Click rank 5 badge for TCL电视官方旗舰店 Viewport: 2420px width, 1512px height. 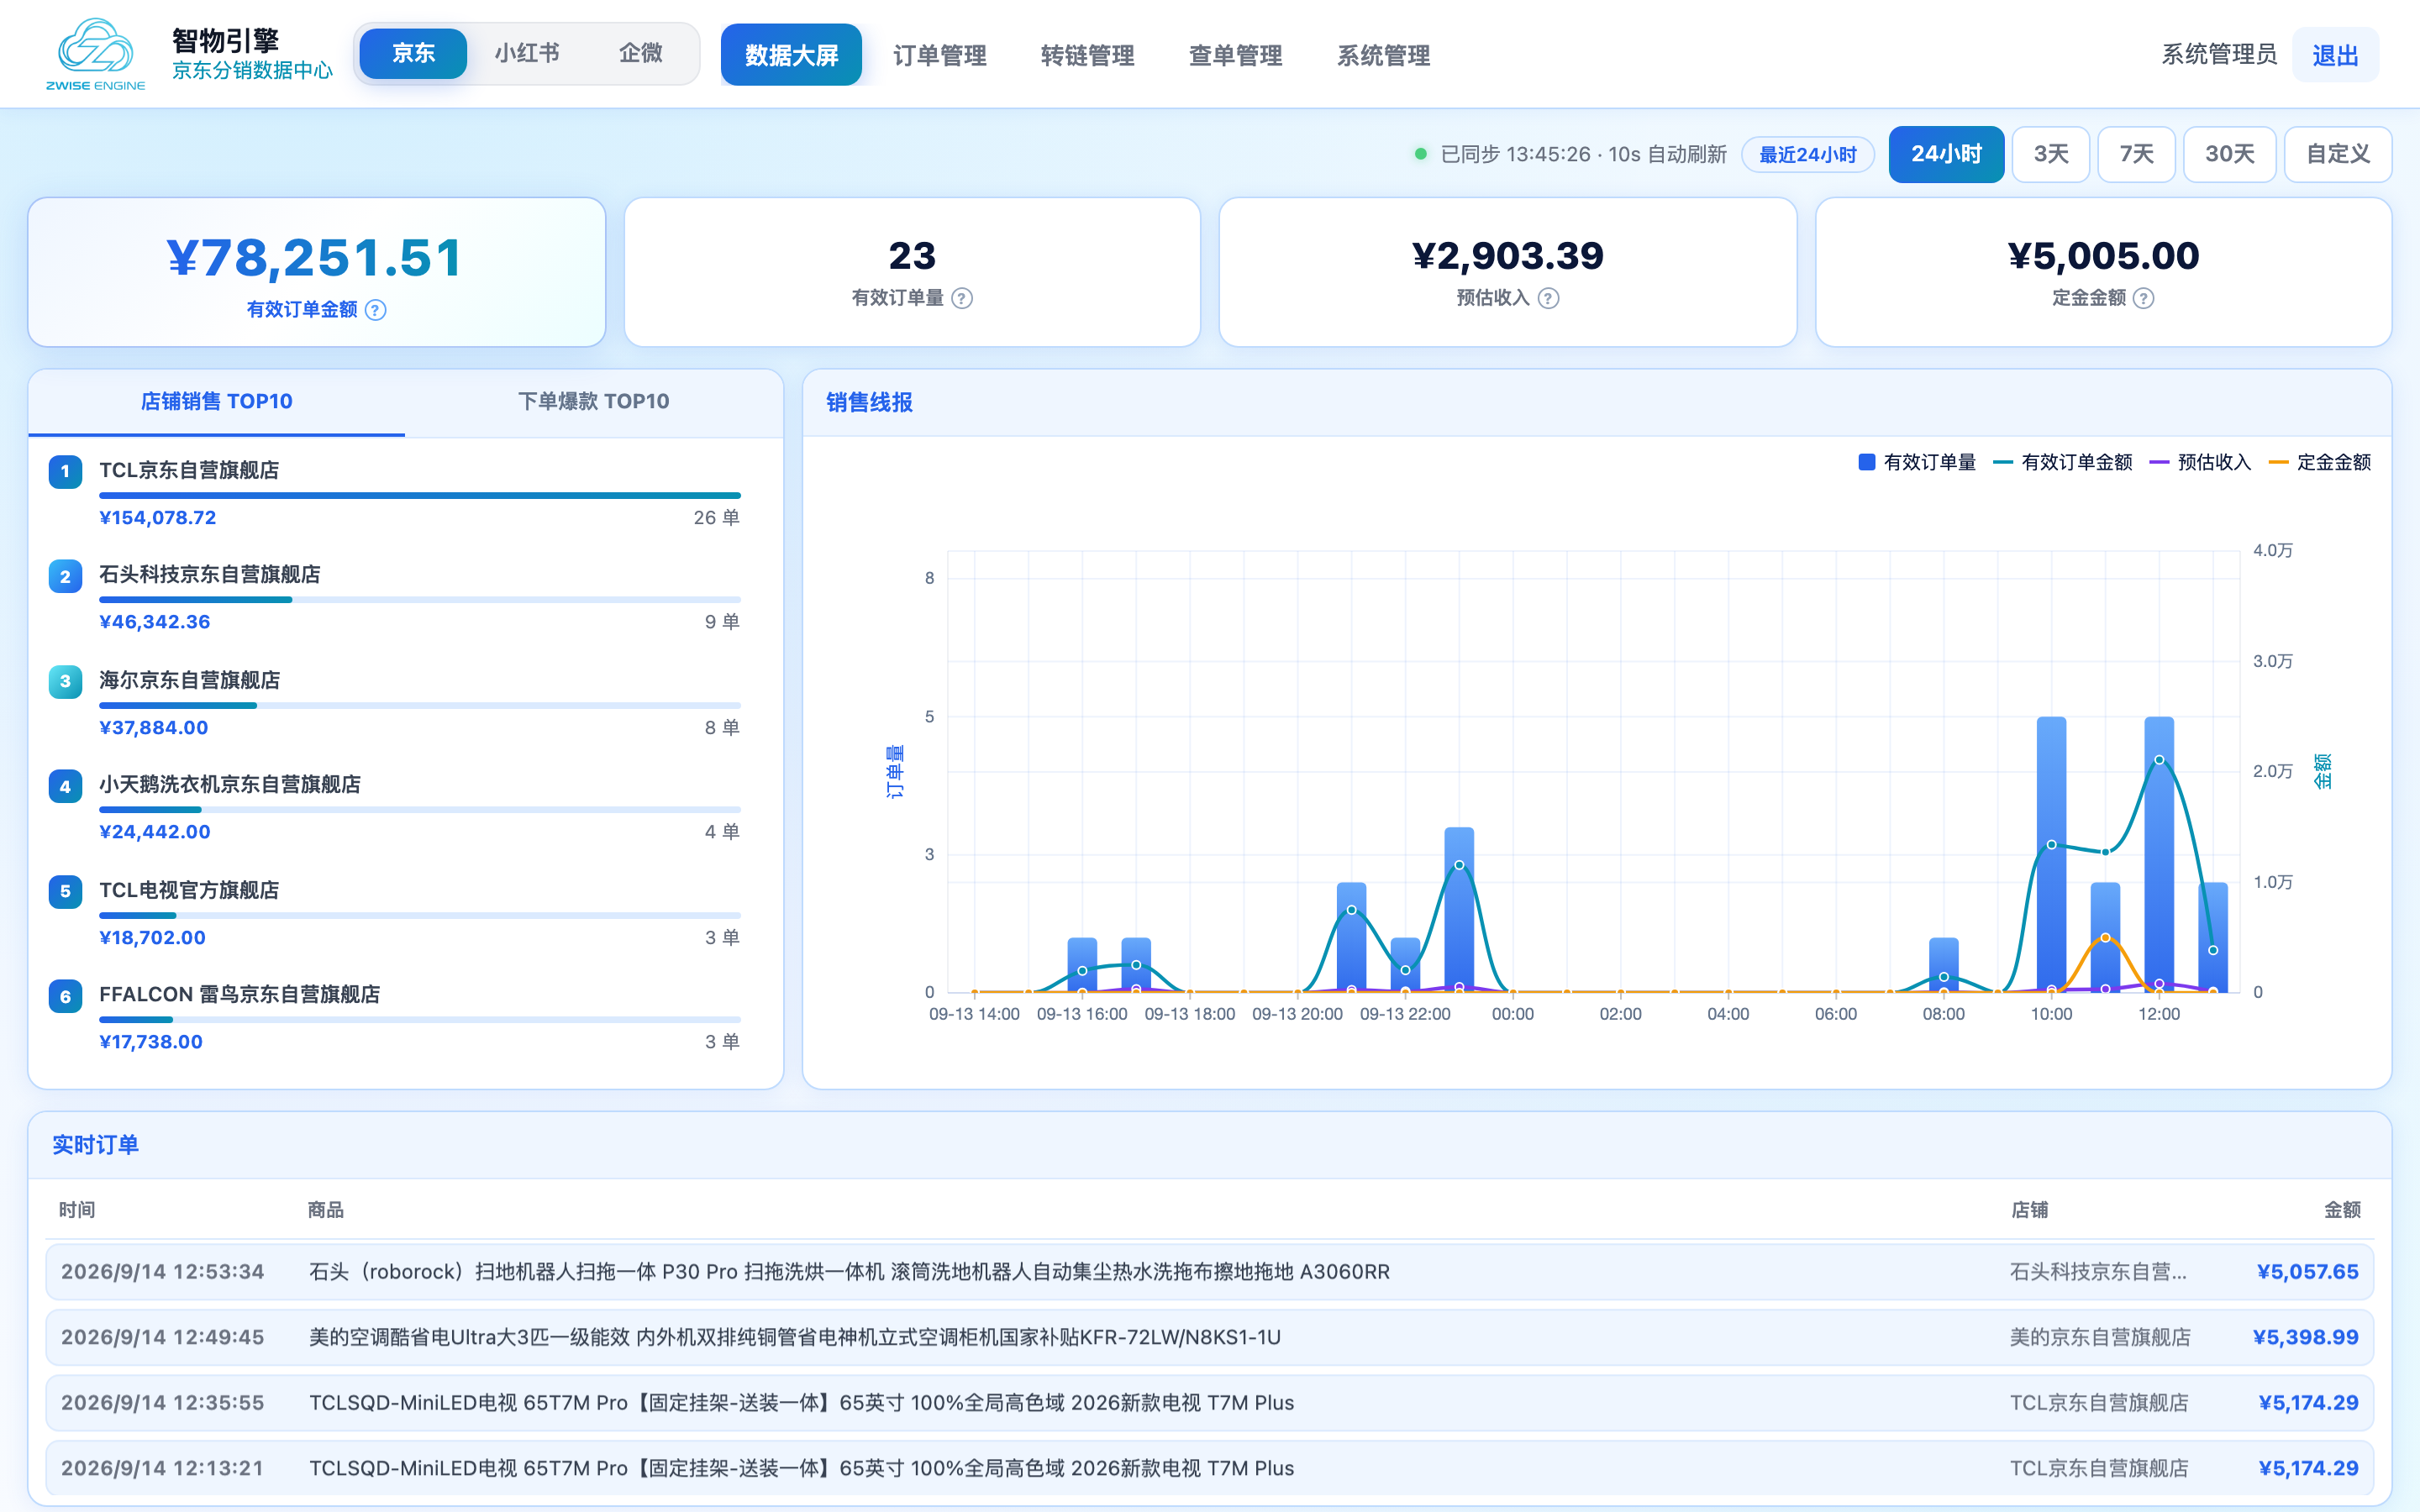65,892
